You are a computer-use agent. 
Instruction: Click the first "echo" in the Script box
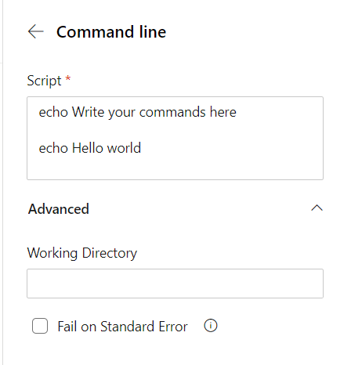53,112
